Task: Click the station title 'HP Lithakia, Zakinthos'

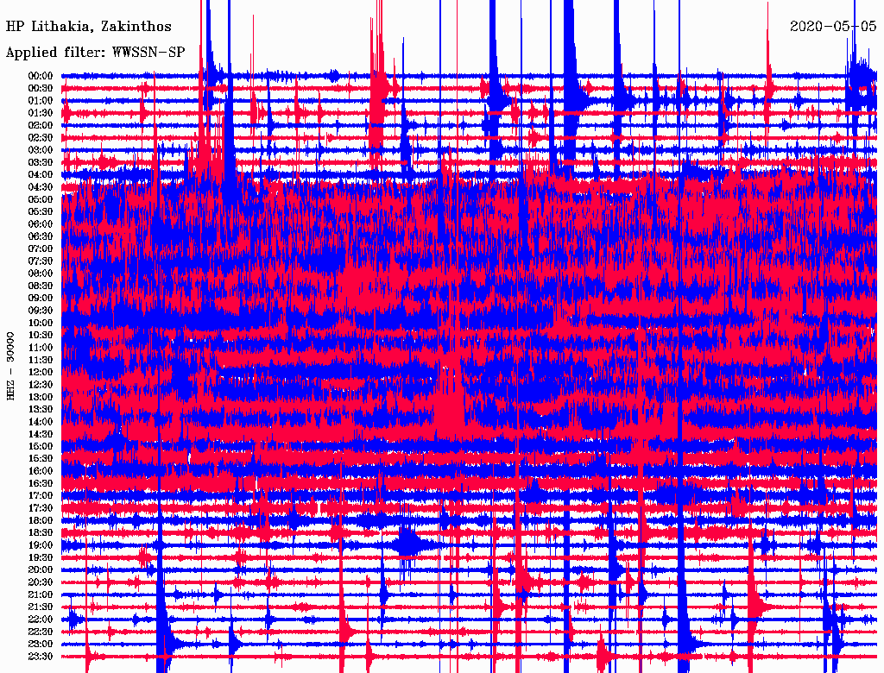Action: 89,27
